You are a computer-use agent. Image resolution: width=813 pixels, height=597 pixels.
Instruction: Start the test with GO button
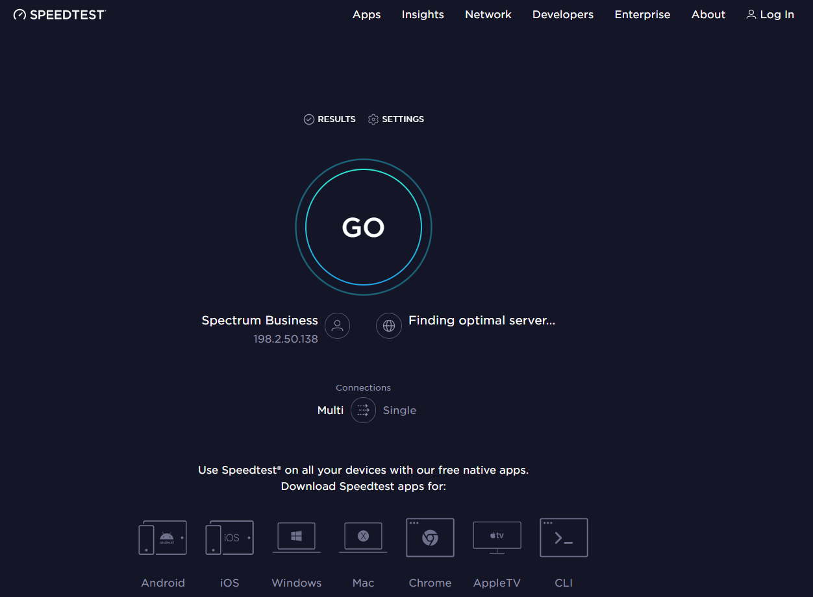tap(364, 227)
